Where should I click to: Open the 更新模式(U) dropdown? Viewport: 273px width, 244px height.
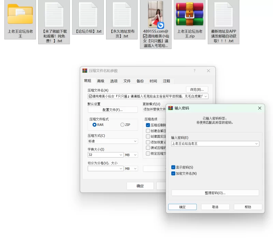tap(155, 109)
